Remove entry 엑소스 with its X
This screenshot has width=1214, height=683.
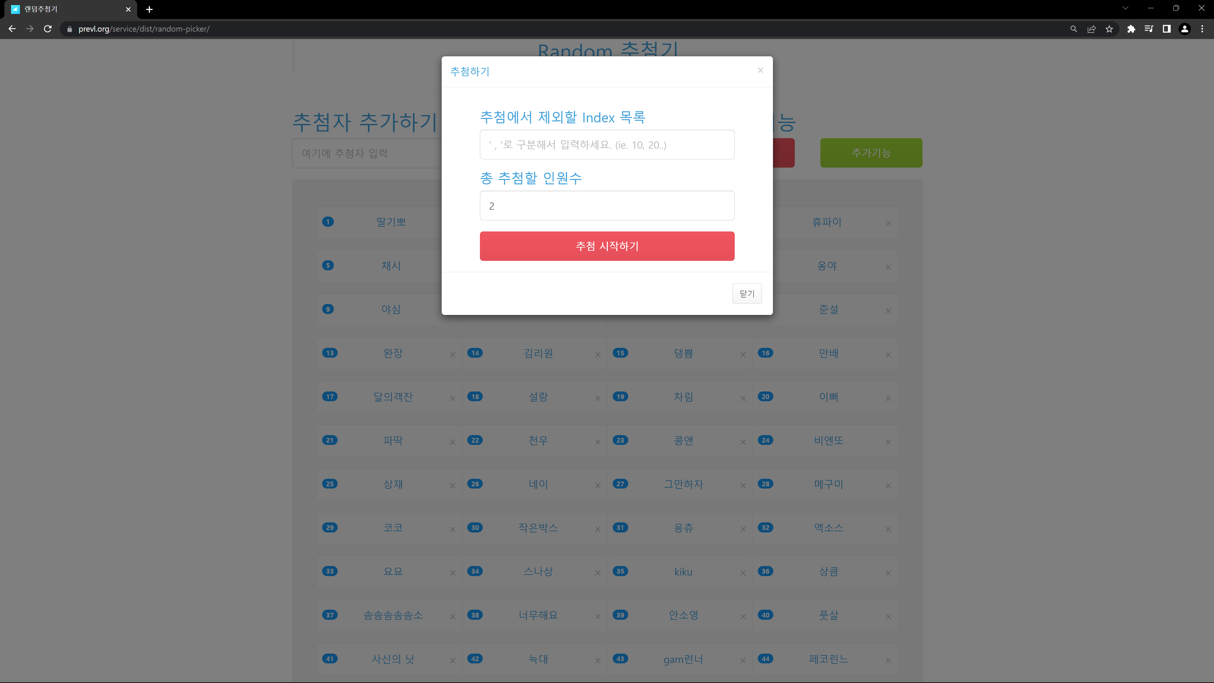(x=888, y=529)
